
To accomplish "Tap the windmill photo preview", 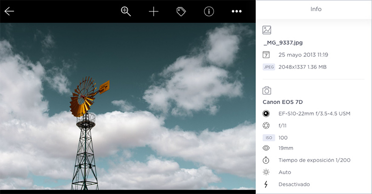I will [x=128, y=106].
